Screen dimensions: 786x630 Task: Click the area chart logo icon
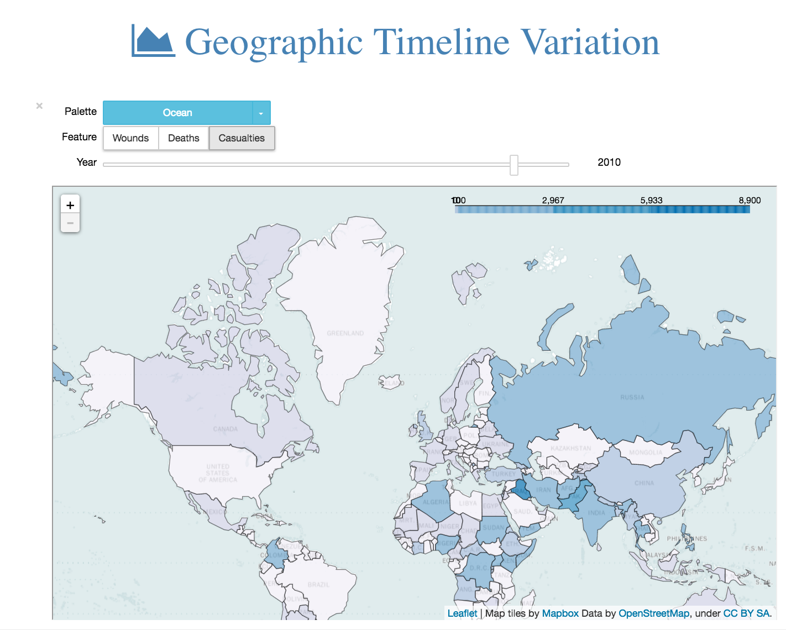pyautogui.click(x=153, y=41)
